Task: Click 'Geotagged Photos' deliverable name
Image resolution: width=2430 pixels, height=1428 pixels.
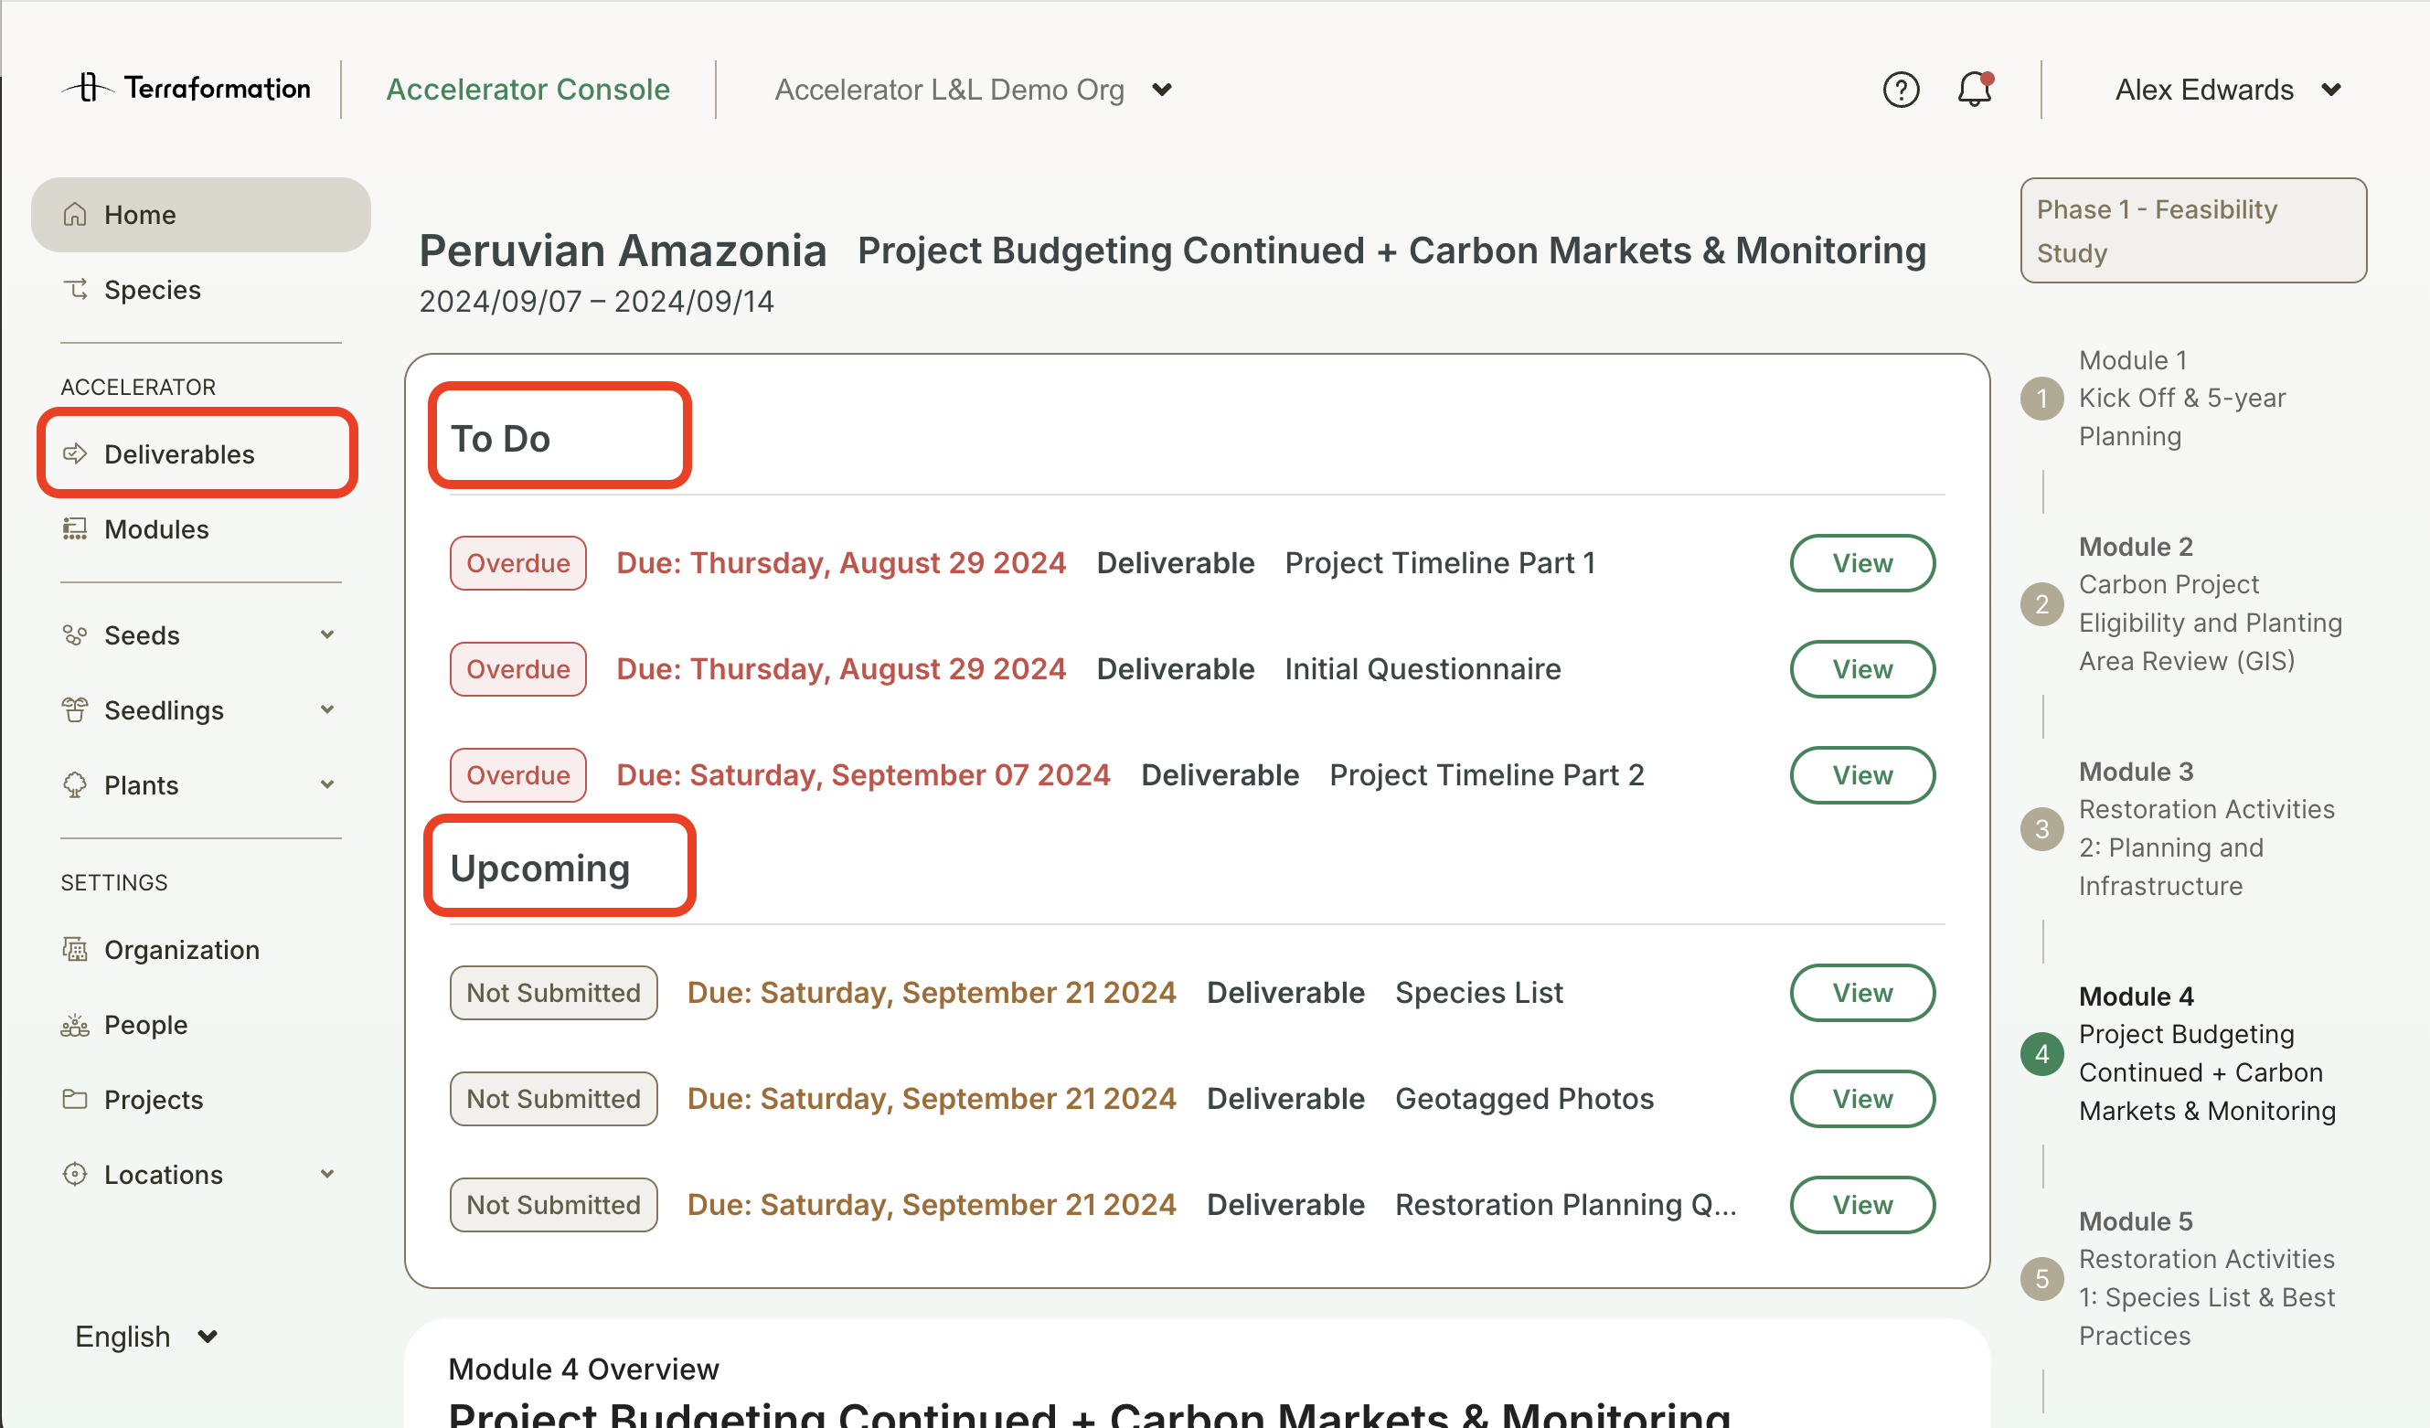Action: pyautogui.click(x=1524, y=1098)
